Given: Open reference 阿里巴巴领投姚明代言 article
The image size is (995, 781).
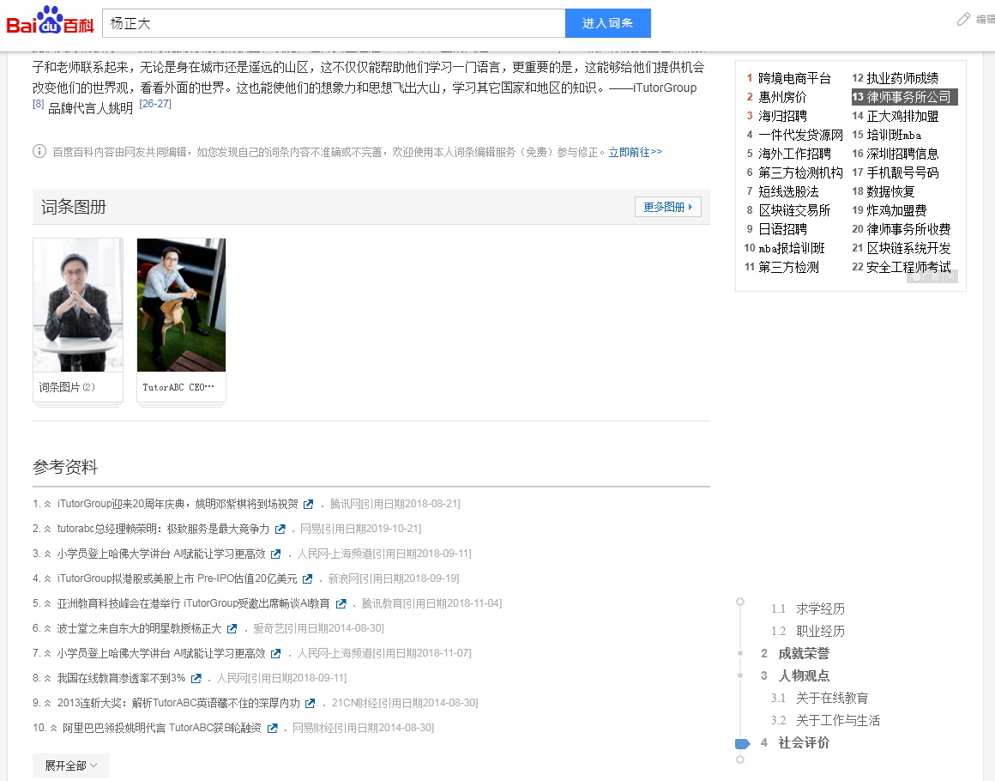Looking at the screenshot, I should [x=162, y=728].
